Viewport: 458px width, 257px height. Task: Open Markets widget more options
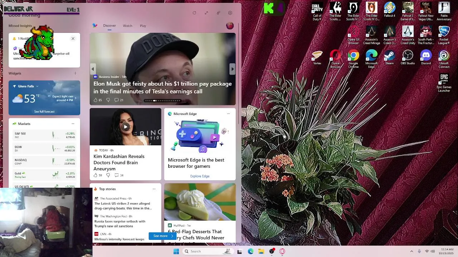[73, 124]
